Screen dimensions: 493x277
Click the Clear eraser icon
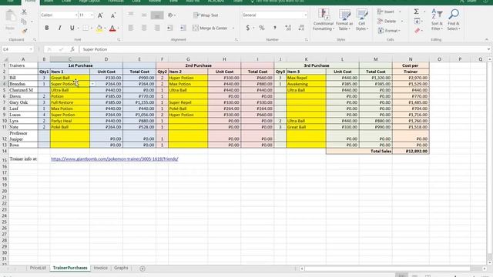click(417, 31)
